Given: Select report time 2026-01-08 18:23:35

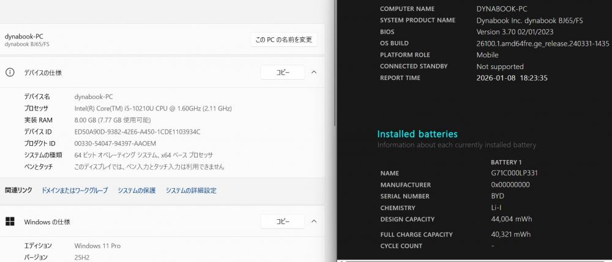Looking at the screenshot, I should [x=512, y=78].
